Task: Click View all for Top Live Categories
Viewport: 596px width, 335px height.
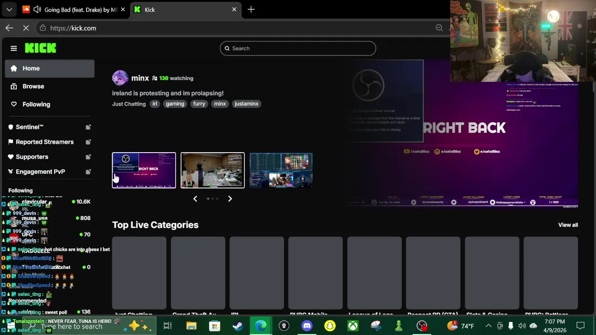Action: tap(568, 225)
